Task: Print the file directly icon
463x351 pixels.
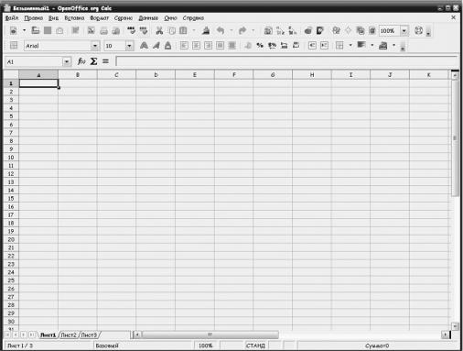Action: coord(103,30)
